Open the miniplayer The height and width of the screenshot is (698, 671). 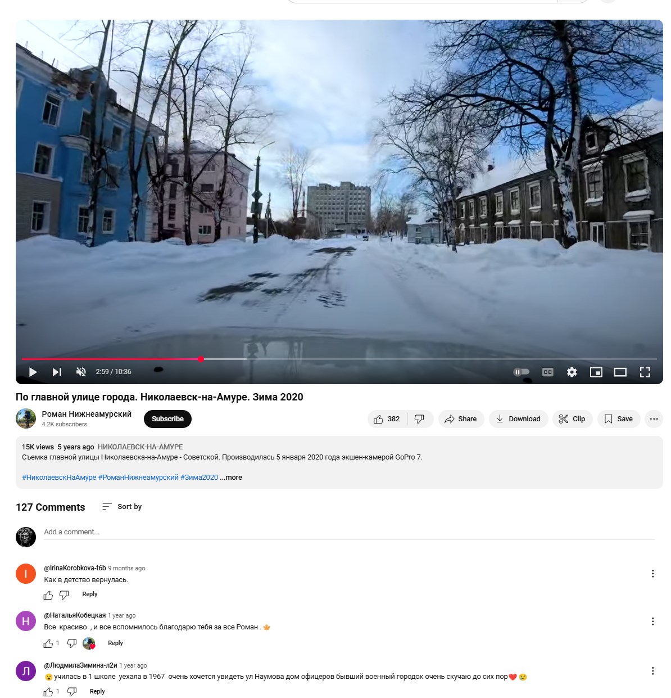pos(596,372)
